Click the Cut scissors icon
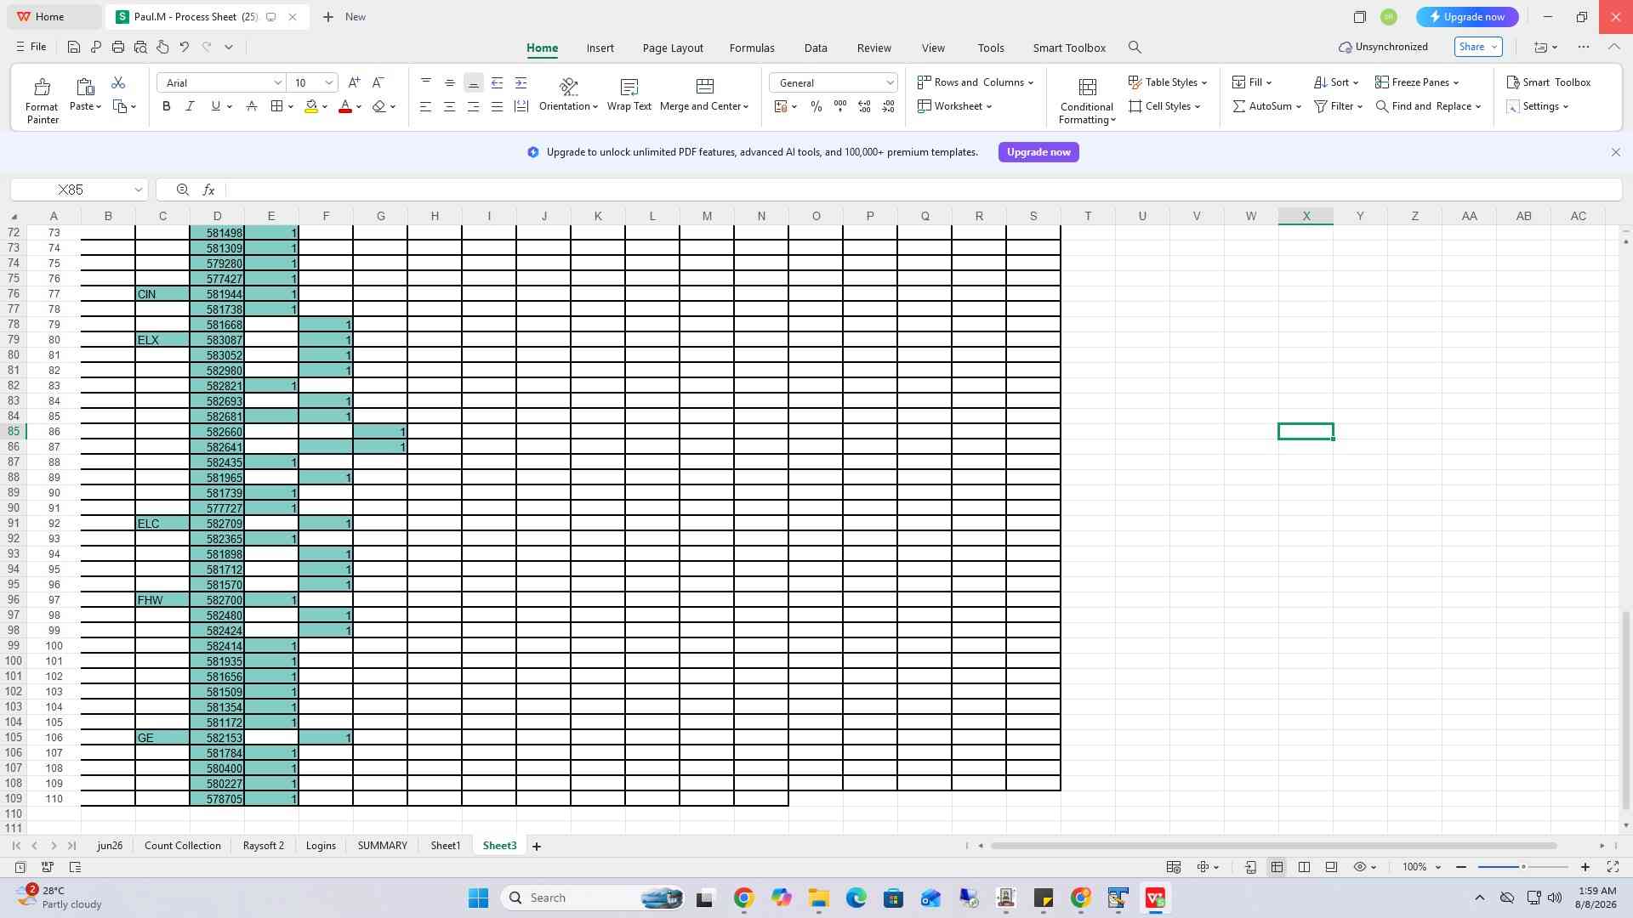The image size is (1633, 918). (118, 82)
